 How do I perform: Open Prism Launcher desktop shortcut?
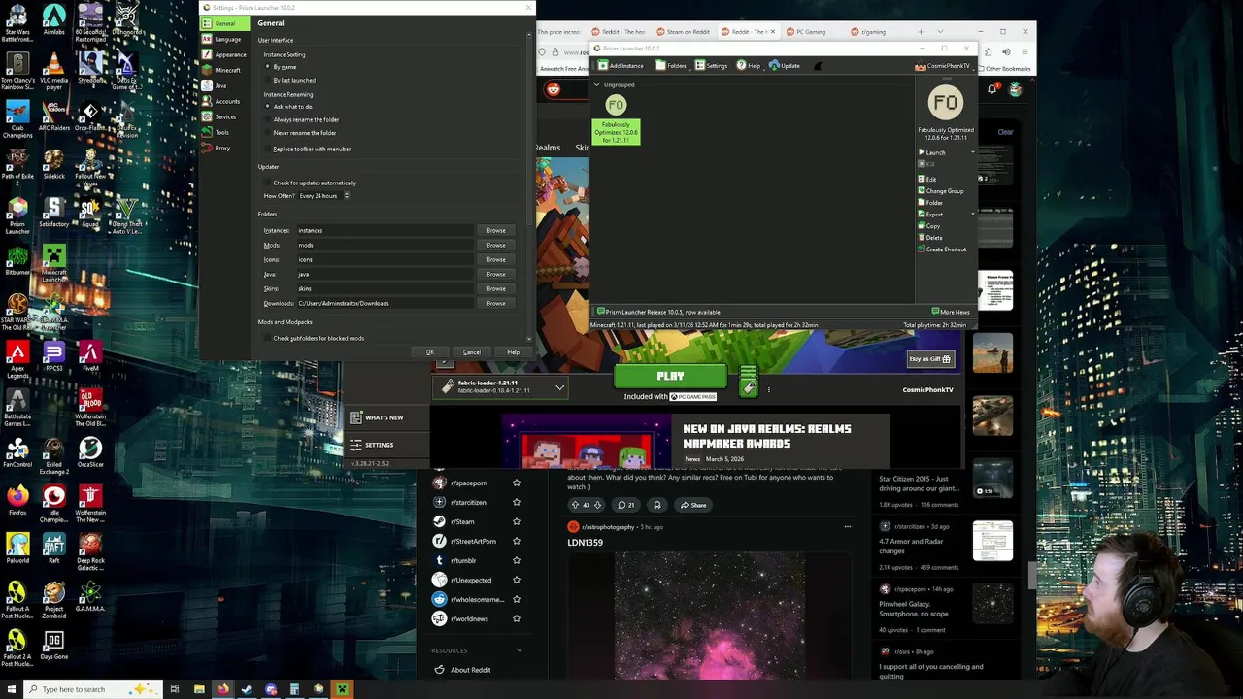pyautogui.click(x=17, y=216)
